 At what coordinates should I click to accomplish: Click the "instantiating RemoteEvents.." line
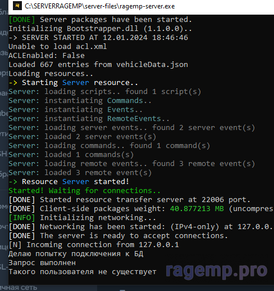click(89, 119)
